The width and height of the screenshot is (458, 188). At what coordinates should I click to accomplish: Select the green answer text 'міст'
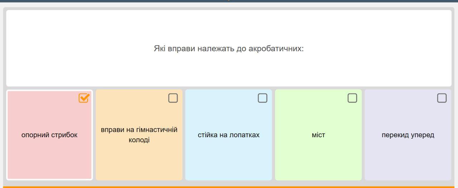[x=318, y=135]
